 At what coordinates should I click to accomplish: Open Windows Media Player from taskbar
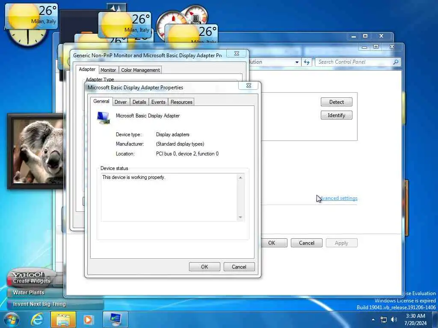pyautogui.click(x=88, y=319)
